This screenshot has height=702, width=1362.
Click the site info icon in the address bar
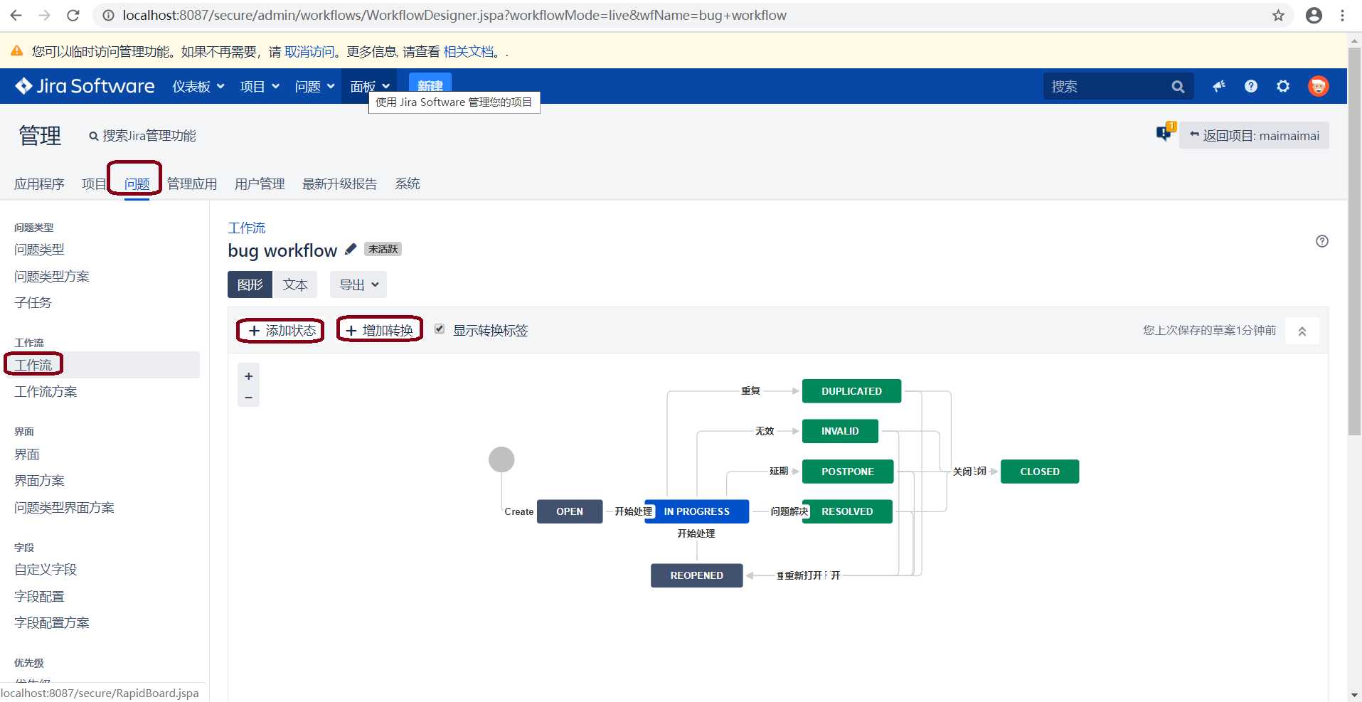pyautogui.click(x=108, y=15)
